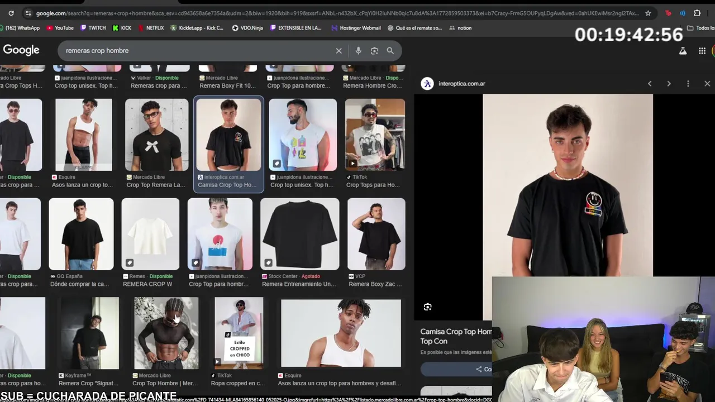Select Esquire 'Asos lanza un crop top para hombres' thumbnail
This screenshot has height=402, width=715.
pyautogui.click(x=341, y=333)
